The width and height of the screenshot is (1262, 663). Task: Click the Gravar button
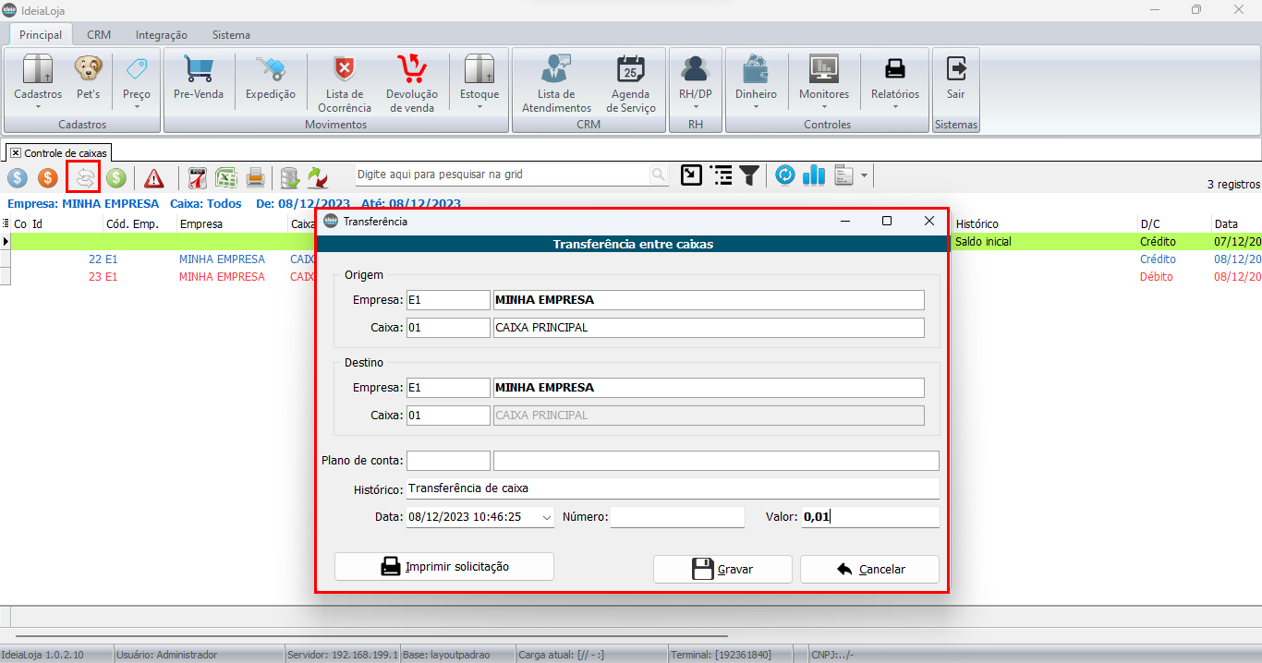pyautogui.click(x=722, y=569)
